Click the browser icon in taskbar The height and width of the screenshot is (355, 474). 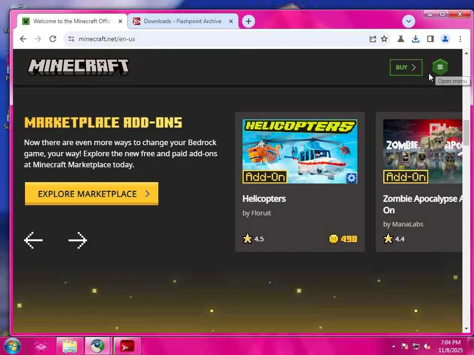click(97, 346)
